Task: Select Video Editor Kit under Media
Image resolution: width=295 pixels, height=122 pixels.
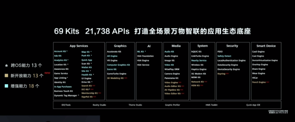Action: point(173,93)
